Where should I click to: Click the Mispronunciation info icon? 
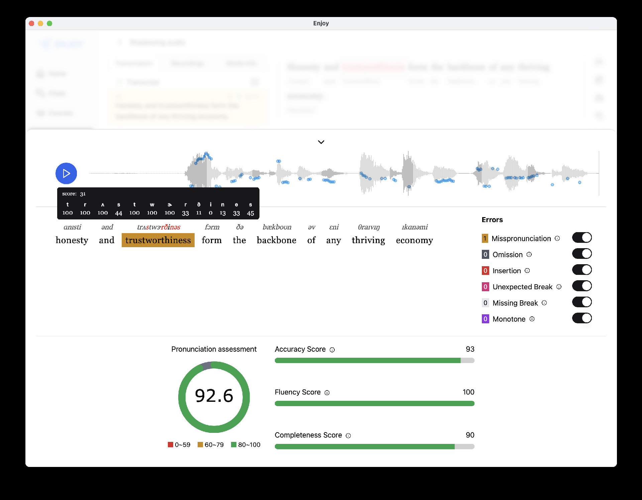[x=557, y=238]
